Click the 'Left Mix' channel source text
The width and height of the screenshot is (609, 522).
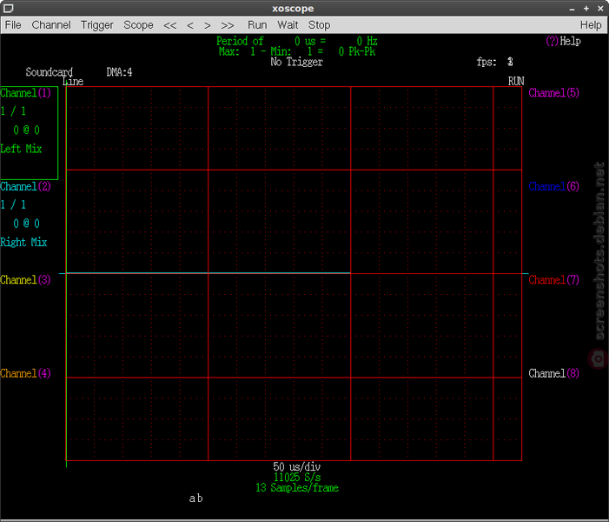pos(21,149)
